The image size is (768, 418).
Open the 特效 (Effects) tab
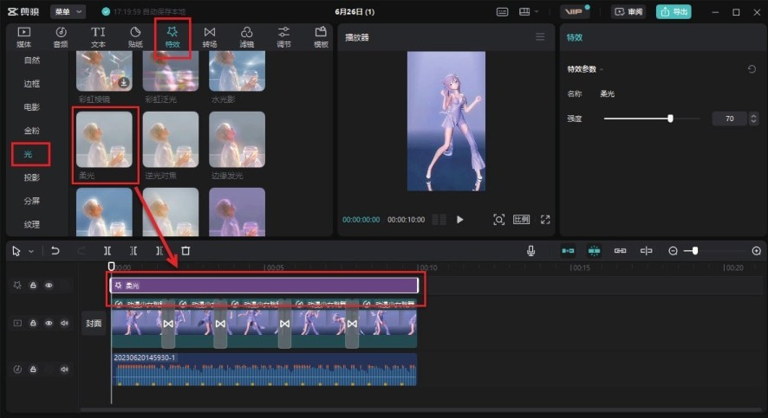[x=172, y=37]
